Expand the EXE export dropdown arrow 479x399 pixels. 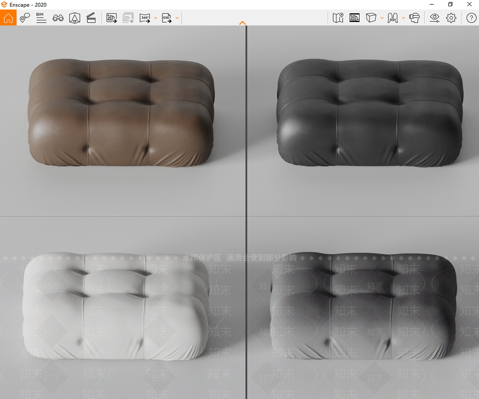(x=177, y=18)
